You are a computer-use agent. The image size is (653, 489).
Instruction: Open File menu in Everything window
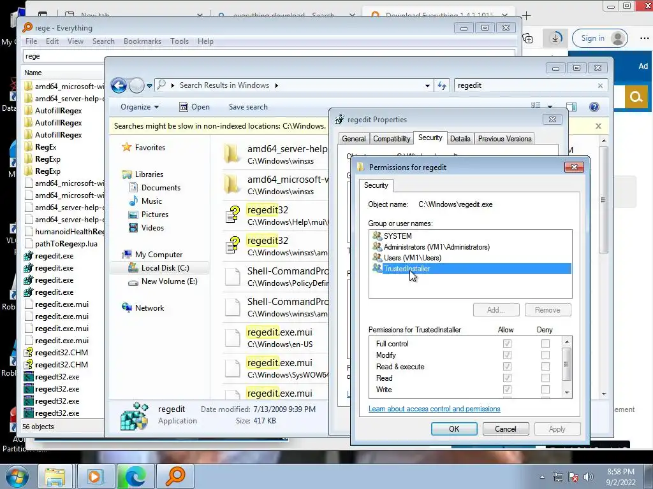[31, 41]
